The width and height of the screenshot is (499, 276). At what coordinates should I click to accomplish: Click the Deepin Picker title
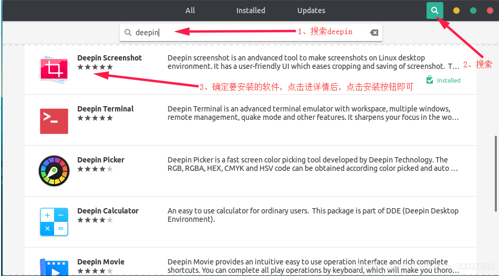click(100, 160)
